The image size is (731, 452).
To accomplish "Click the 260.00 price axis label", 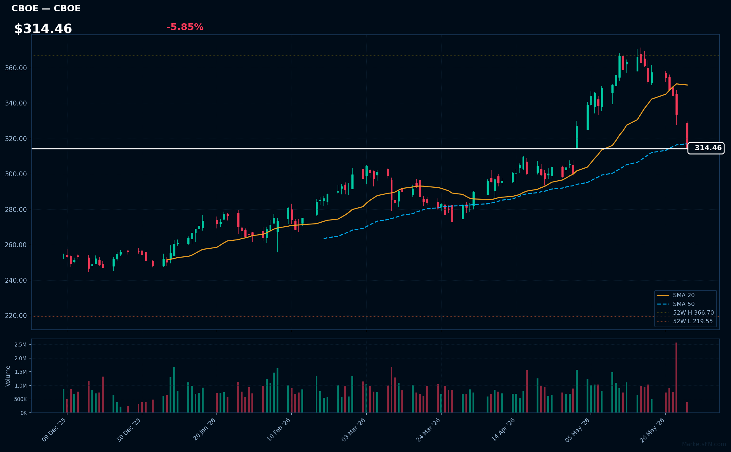I will click(x=16, y=245).
